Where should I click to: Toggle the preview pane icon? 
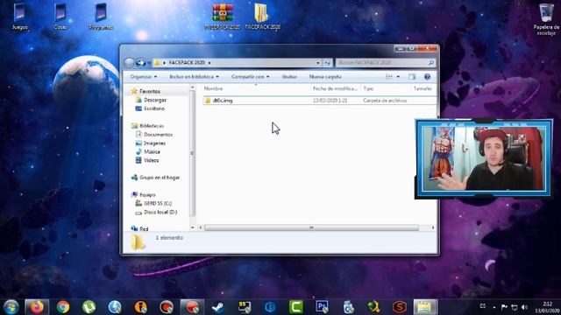tap(412, 77)
